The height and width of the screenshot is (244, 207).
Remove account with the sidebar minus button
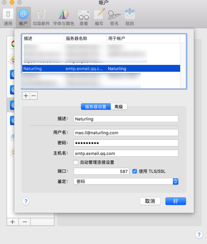coord(24,222)
